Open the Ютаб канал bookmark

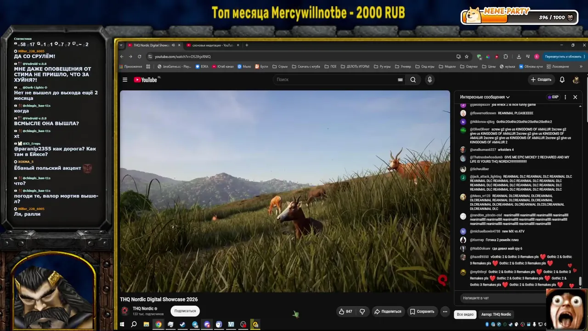point(223,67)
